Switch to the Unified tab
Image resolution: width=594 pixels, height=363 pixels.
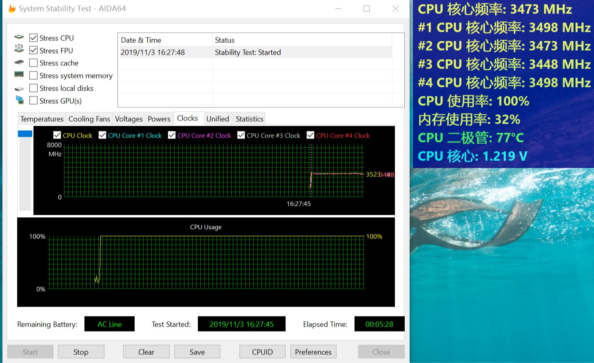(218, 119)
